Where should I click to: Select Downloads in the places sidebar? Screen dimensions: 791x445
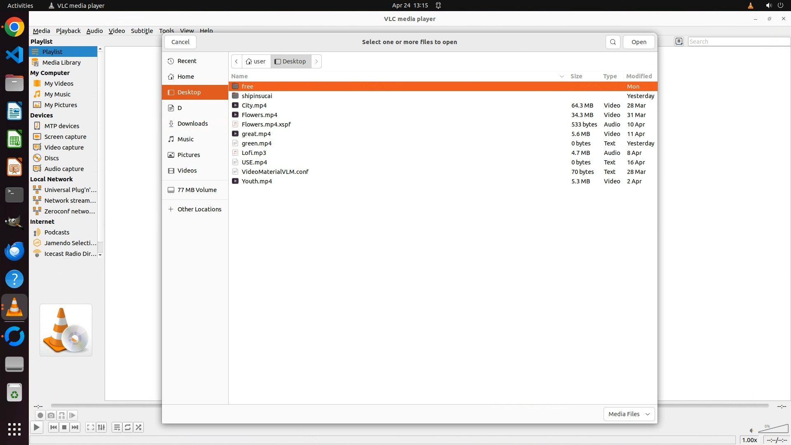(x=192, y=124)
